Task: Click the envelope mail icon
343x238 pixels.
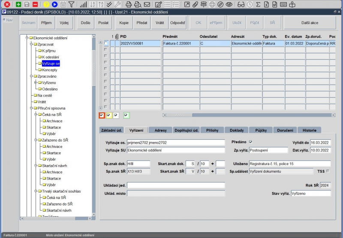Action: click(x=147, y=4)
